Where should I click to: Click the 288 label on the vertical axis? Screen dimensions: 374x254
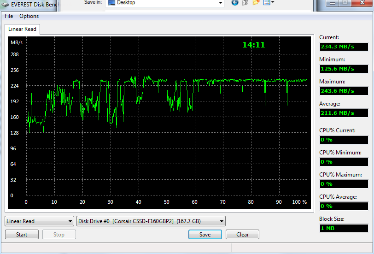point(15,54)
